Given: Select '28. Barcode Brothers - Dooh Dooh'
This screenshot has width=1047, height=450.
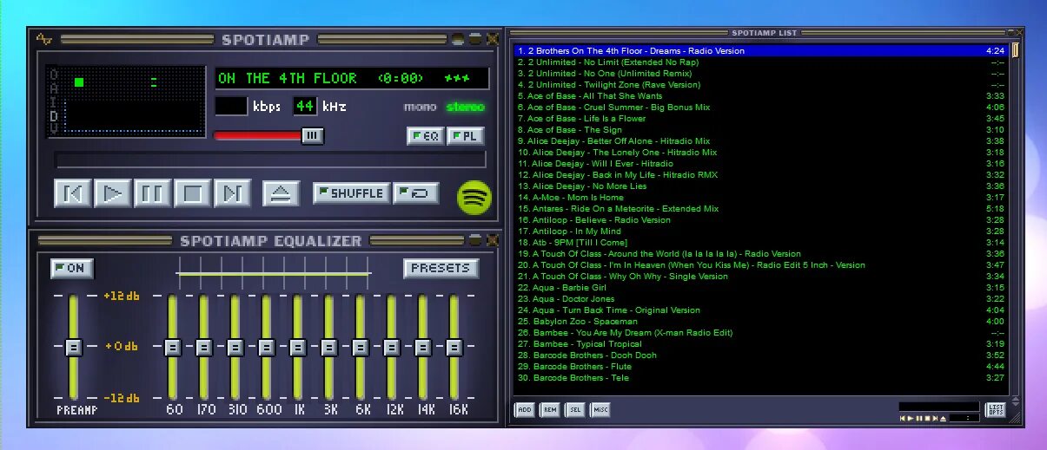Looking at the screenshot, I should [x=760, y=355].
